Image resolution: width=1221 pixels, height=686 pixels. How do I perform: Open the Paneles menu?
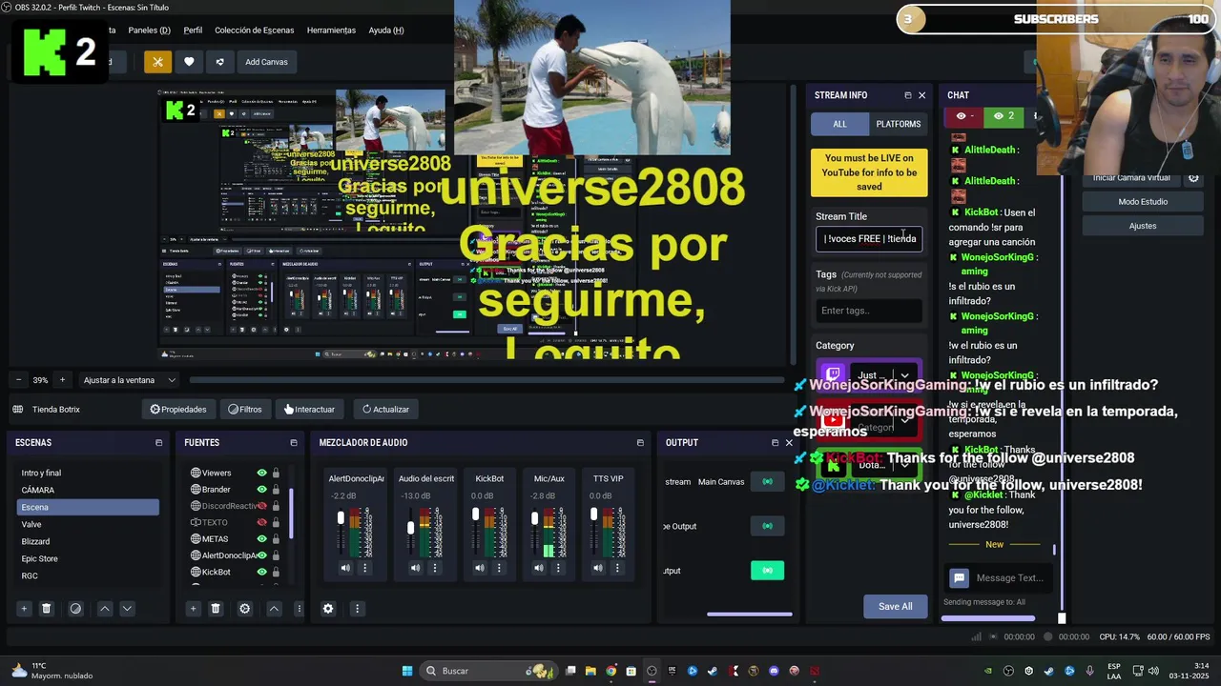tap(149, 30)
